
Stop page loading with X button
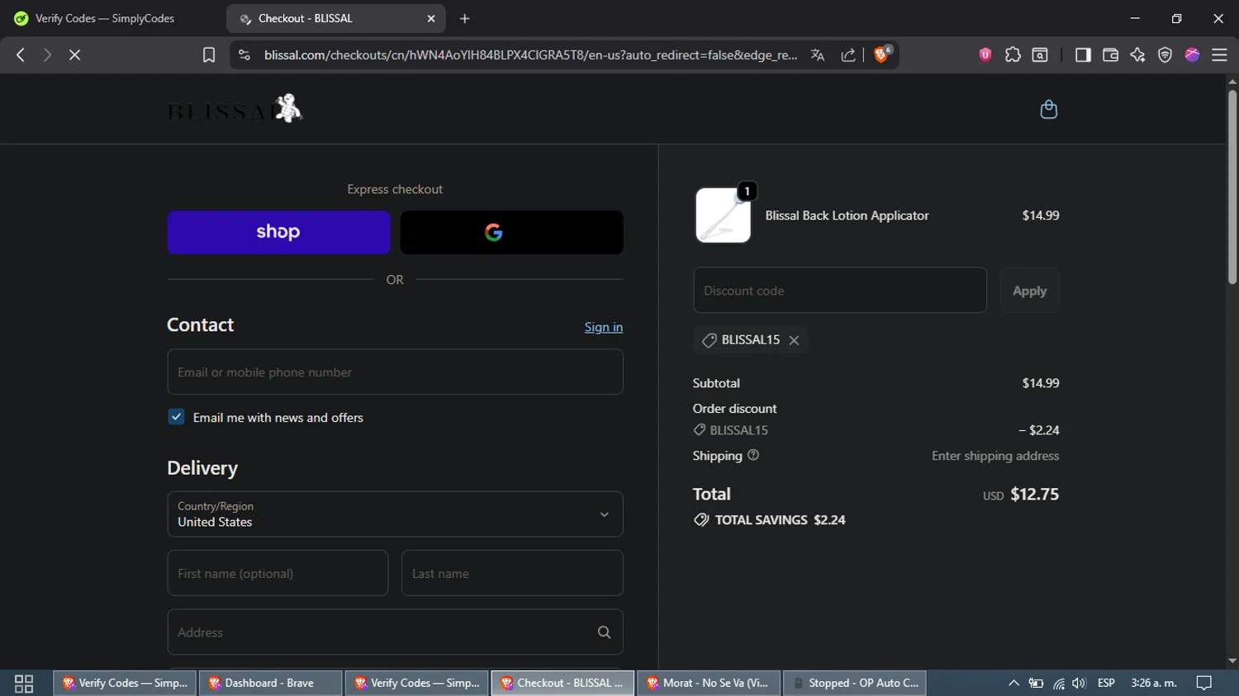coord(74,54)
